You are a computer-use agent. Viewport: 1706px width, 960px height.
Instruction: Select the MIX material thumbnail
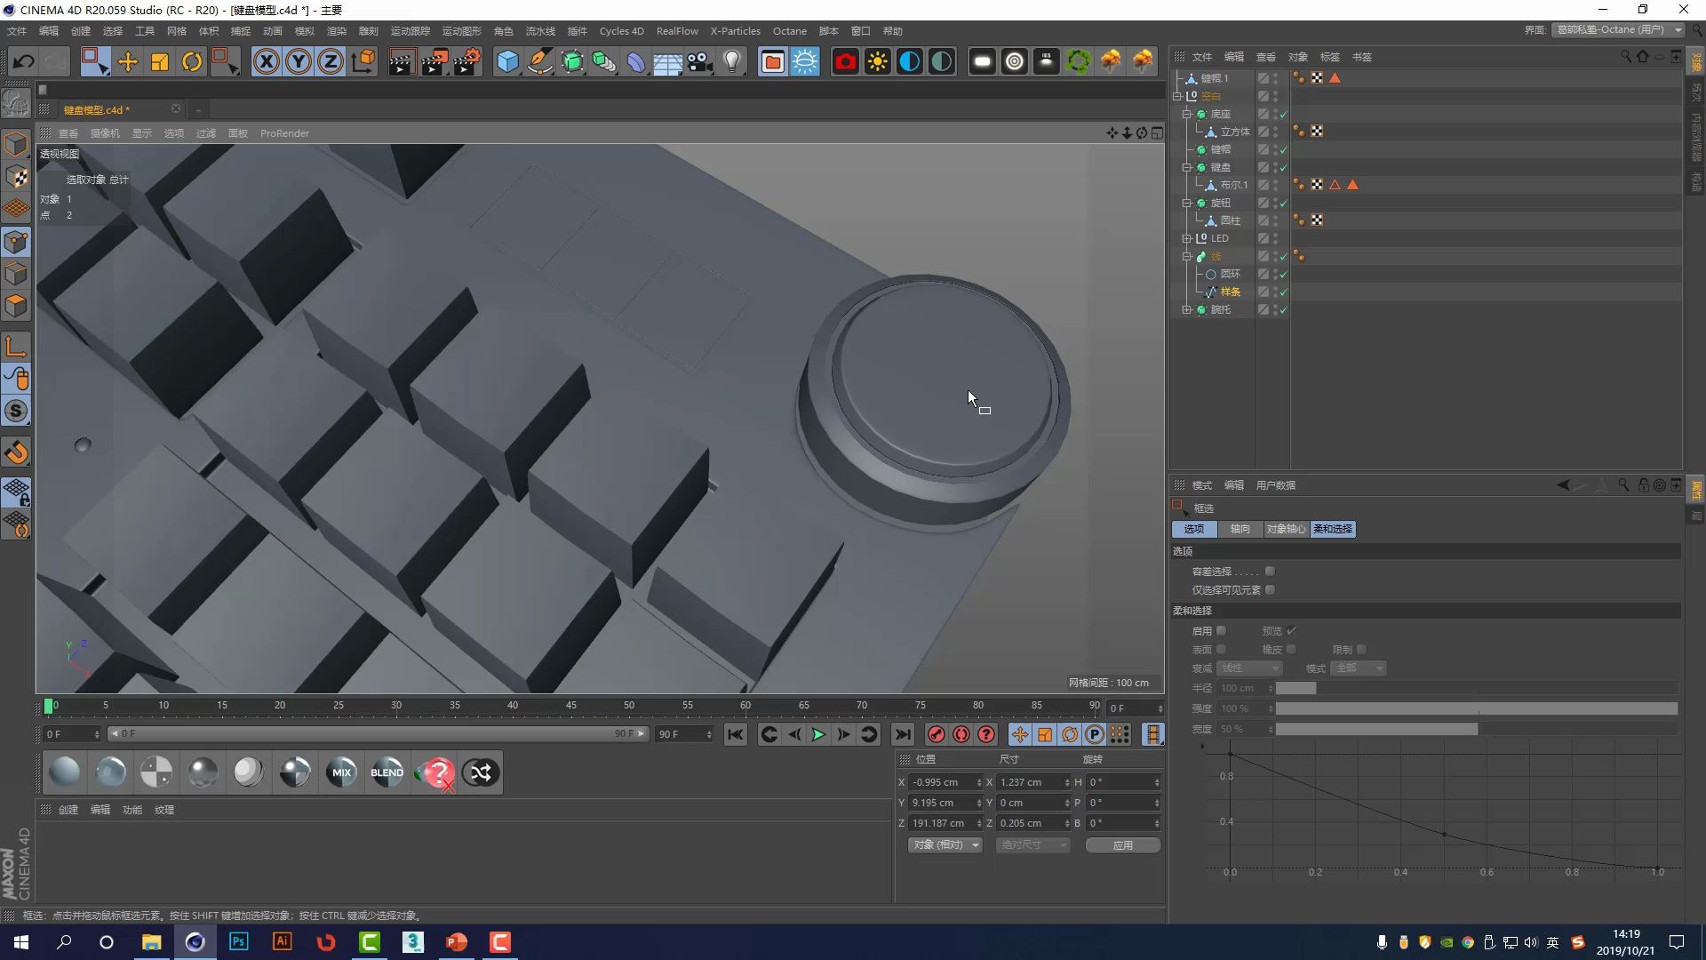(x=341, y=772)
